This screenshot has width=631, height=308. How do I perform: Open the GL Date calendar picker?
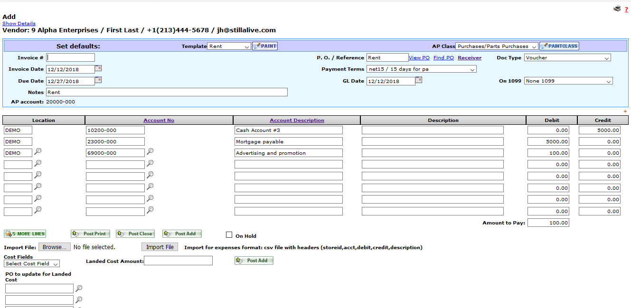click(418, 80)
